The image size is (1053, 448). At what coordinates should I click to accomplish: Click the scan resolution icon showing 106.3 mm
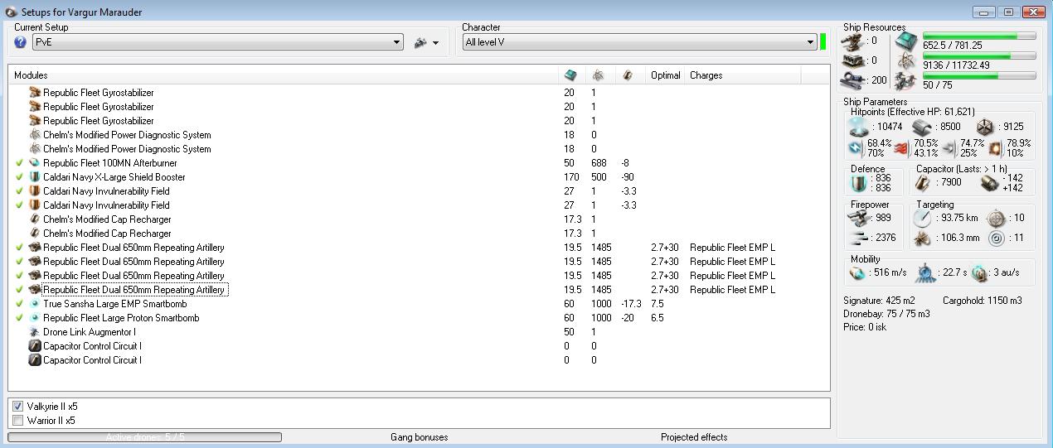click(923, 238)
